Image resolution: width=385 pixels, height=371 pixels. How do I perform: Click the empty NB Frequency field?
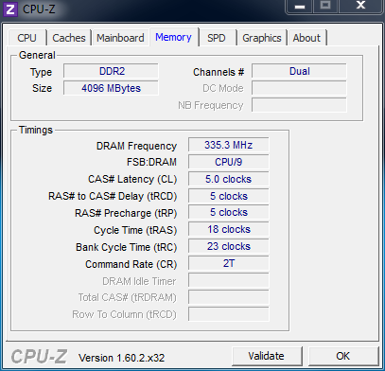coord(299,105)
